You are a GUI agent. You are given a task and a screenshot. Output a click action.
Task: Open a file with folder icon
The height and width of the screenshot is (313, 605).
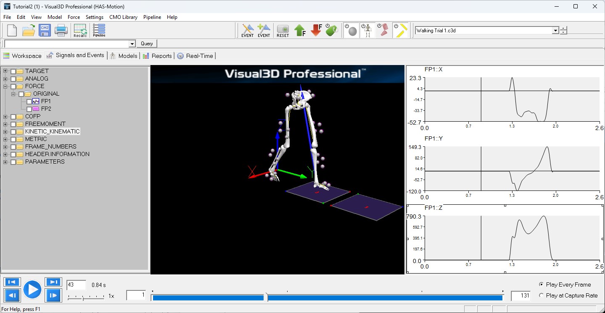click(x=29, y=31)
